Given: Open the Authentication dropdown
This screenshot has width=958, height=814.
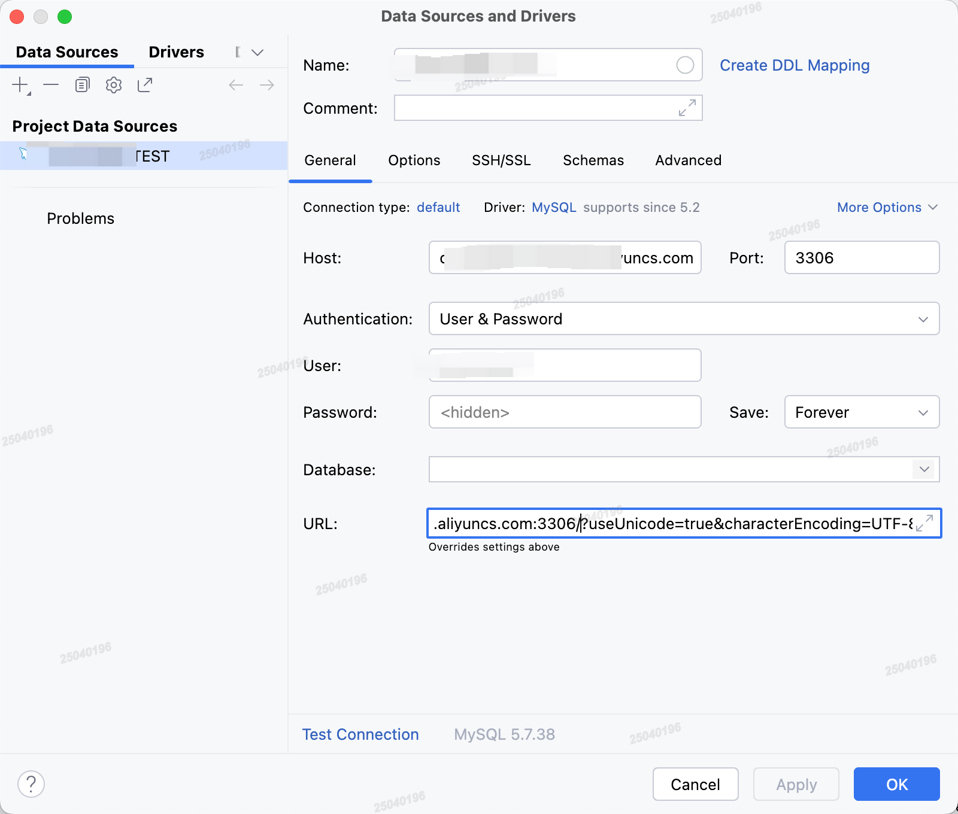Looking at the screenshot, I should coord(924,319).
